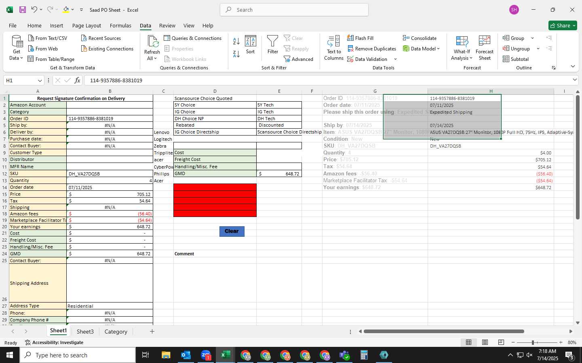The image size is (582, 363).
Task: Select From Table/Range
Action: click(x=51, y=59)
